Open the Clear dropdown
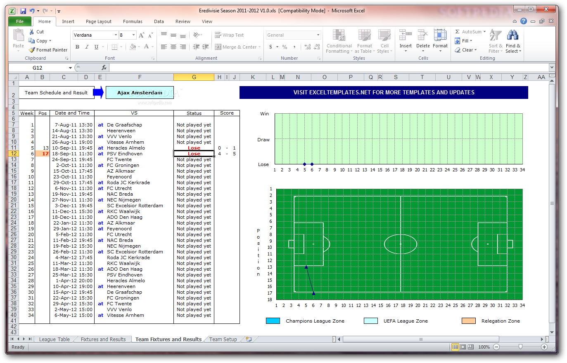Image resolution: width=567 pixels, height=363 pixels. [x=466, y=50]
